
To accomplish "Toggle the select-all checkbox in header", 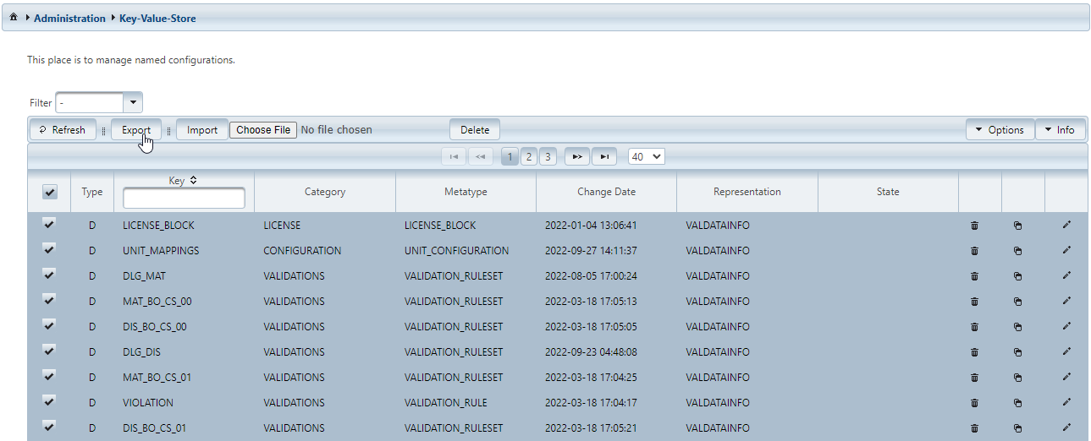I will [x=50, y=193].
